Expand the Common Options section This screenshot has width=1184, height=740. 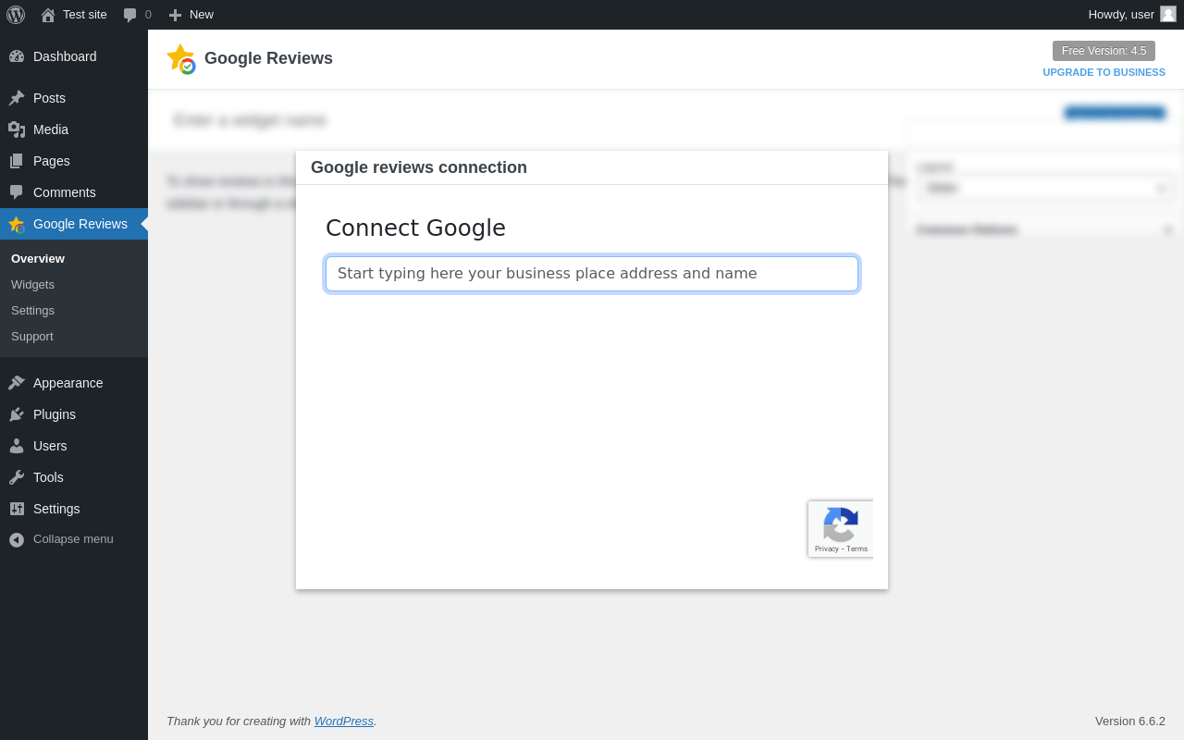(x=1045, y=229)
